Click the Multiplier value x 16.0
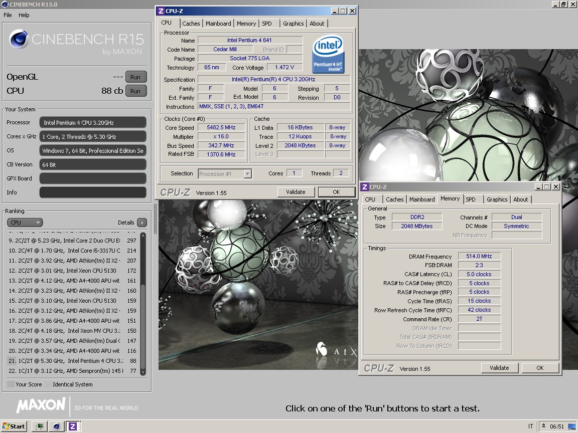The height and width of the screenshot is (433, 578). click(221, 137)
